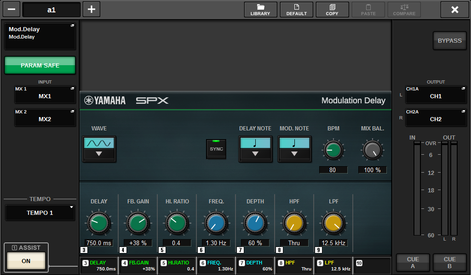Open MX1 input patch selector
This screenshot has height=275, width=471.
click(x=45, y=95)
